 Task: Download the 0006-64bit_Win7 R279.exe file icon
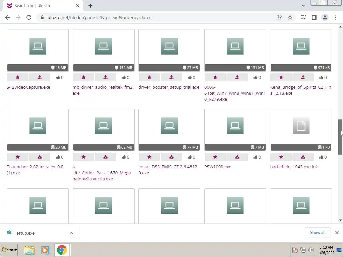237,77
